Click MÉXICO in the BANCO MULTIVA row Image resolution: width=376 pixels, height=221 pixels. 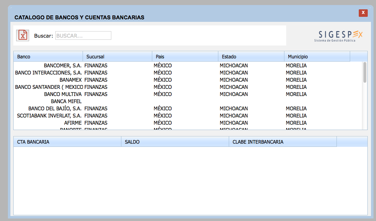(163, 94)
